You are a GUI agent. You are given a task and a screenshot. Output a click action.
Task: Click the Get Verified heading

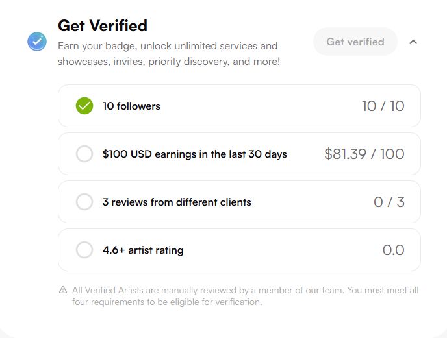point(103,25)
